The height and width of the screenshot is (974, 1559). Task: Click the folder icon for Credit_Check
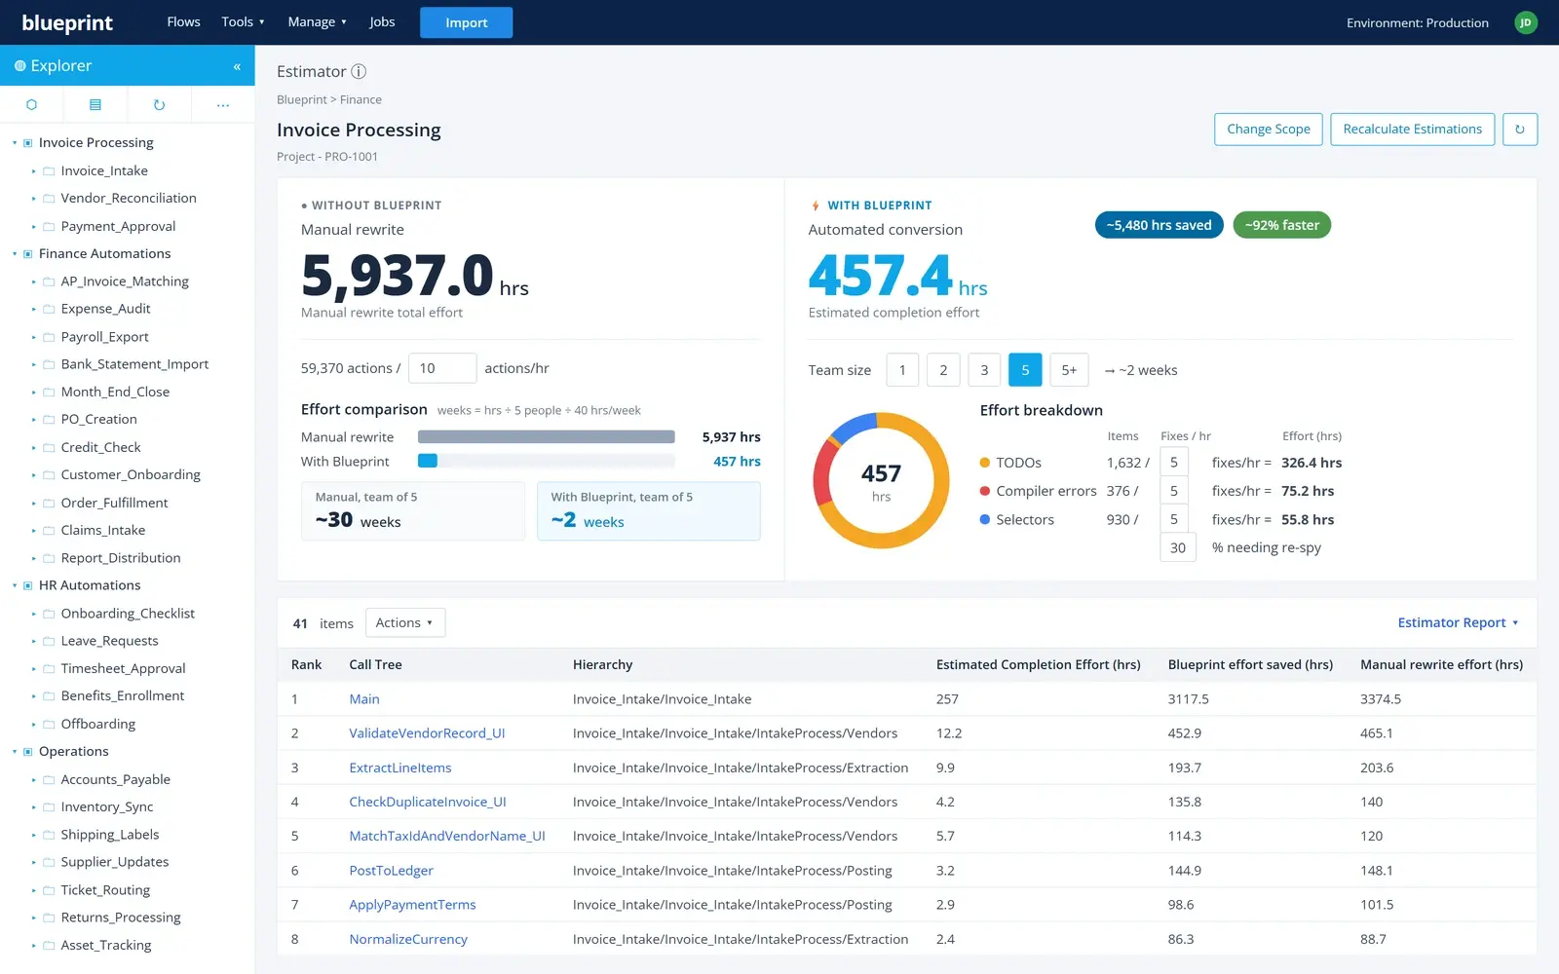48,447
